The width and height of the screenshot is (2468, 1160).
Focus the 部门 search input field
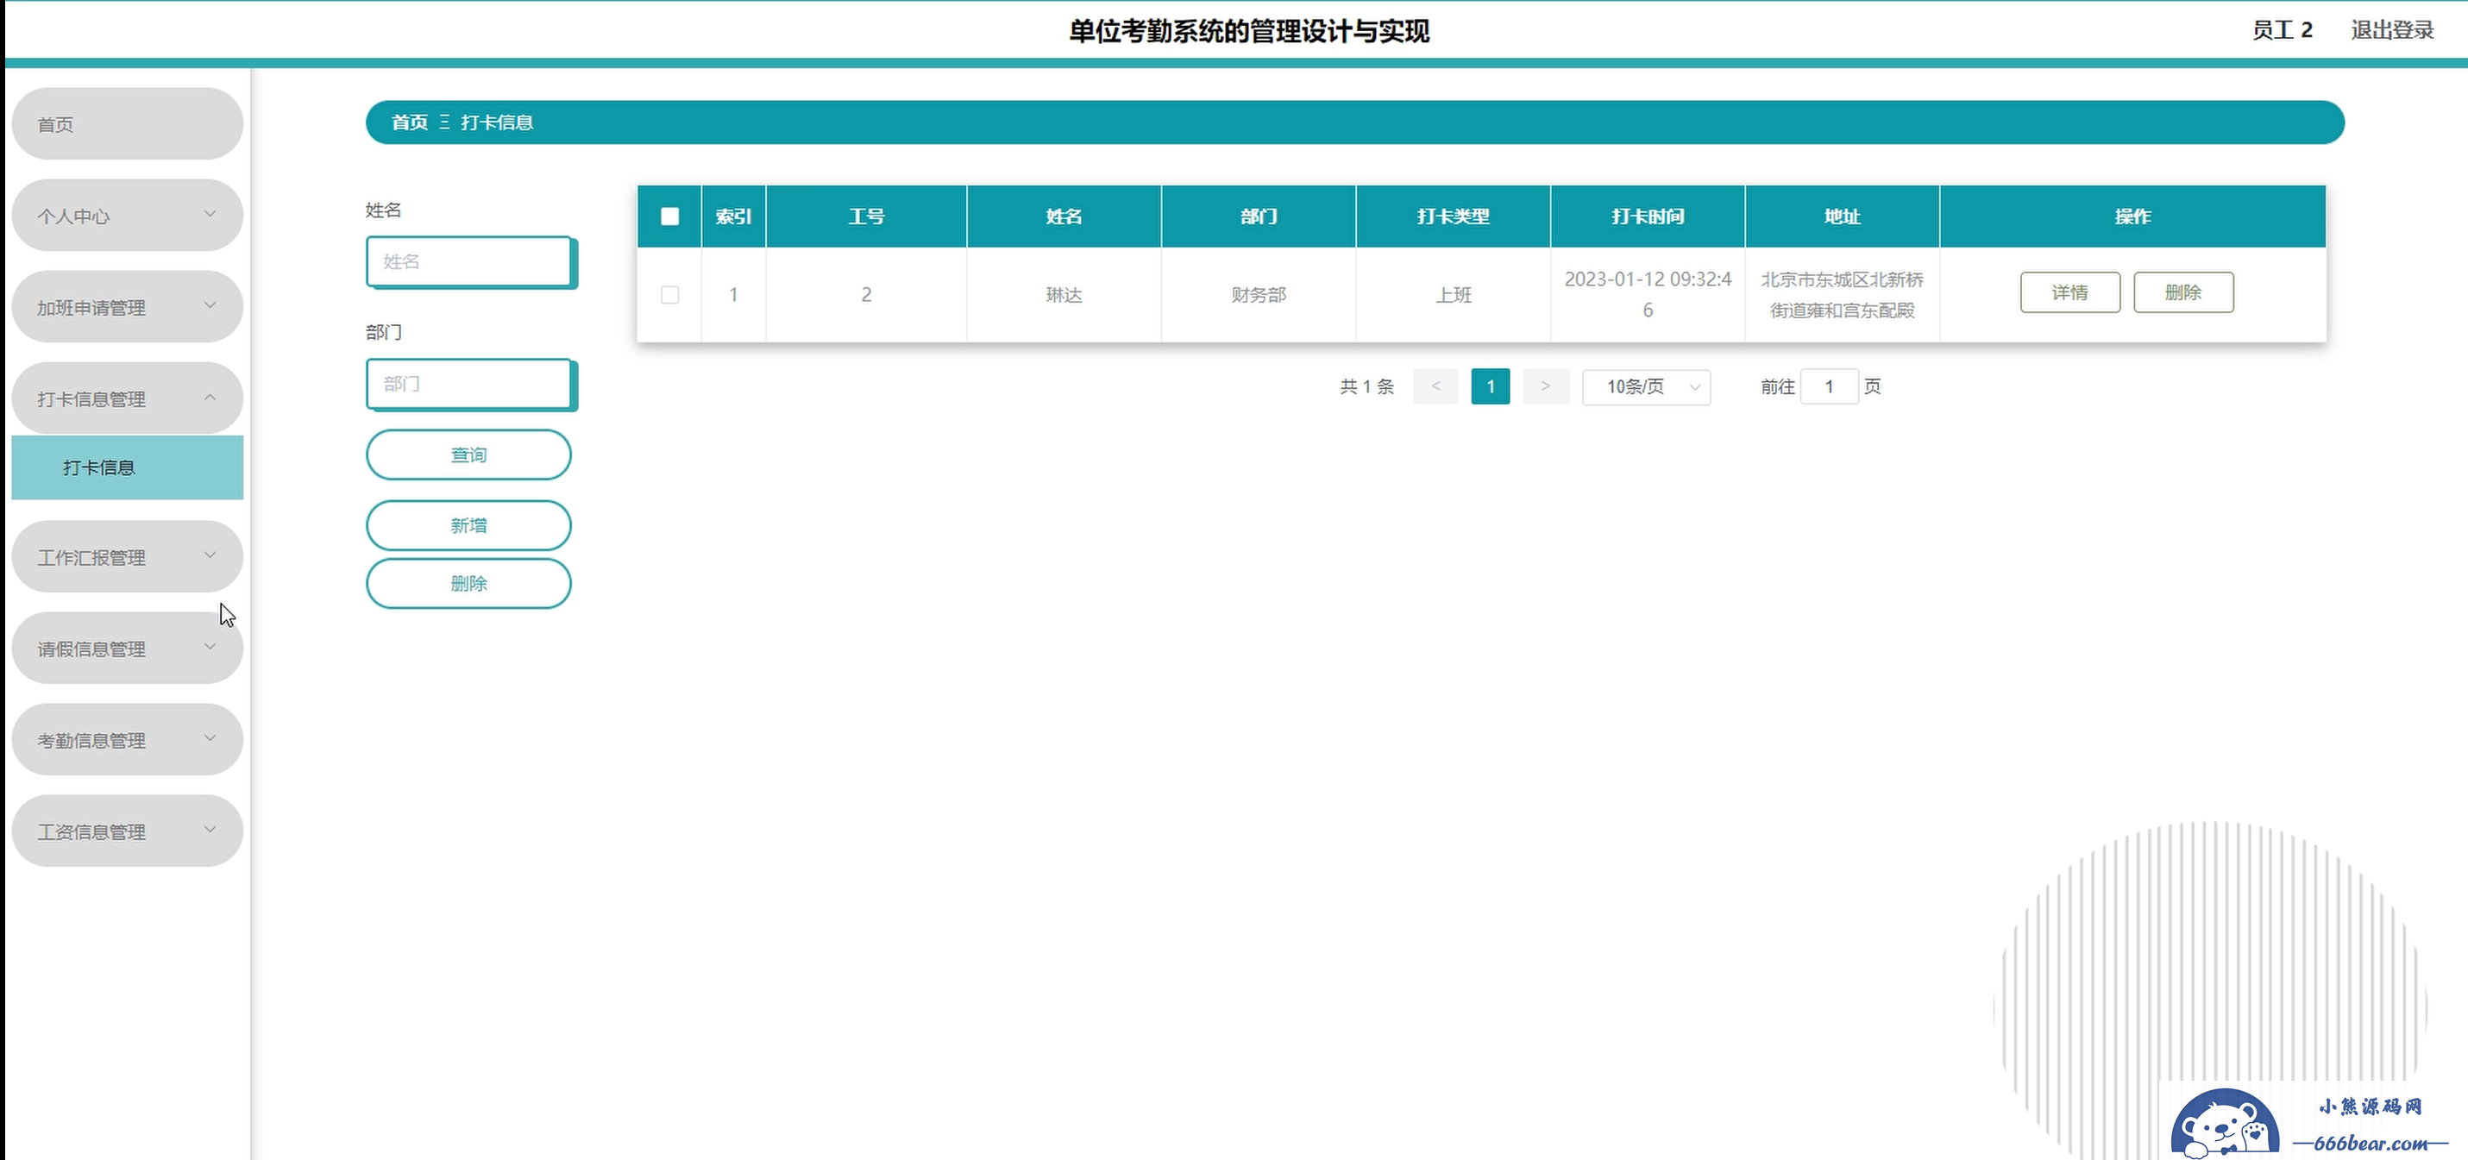pos(470,384)
